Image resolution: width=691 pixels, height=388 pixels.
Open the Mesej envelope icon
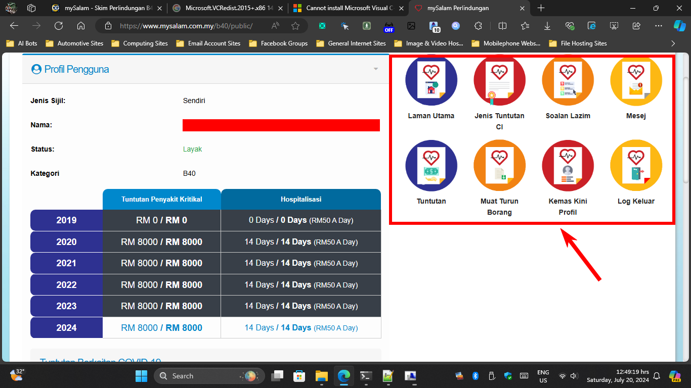636,80
